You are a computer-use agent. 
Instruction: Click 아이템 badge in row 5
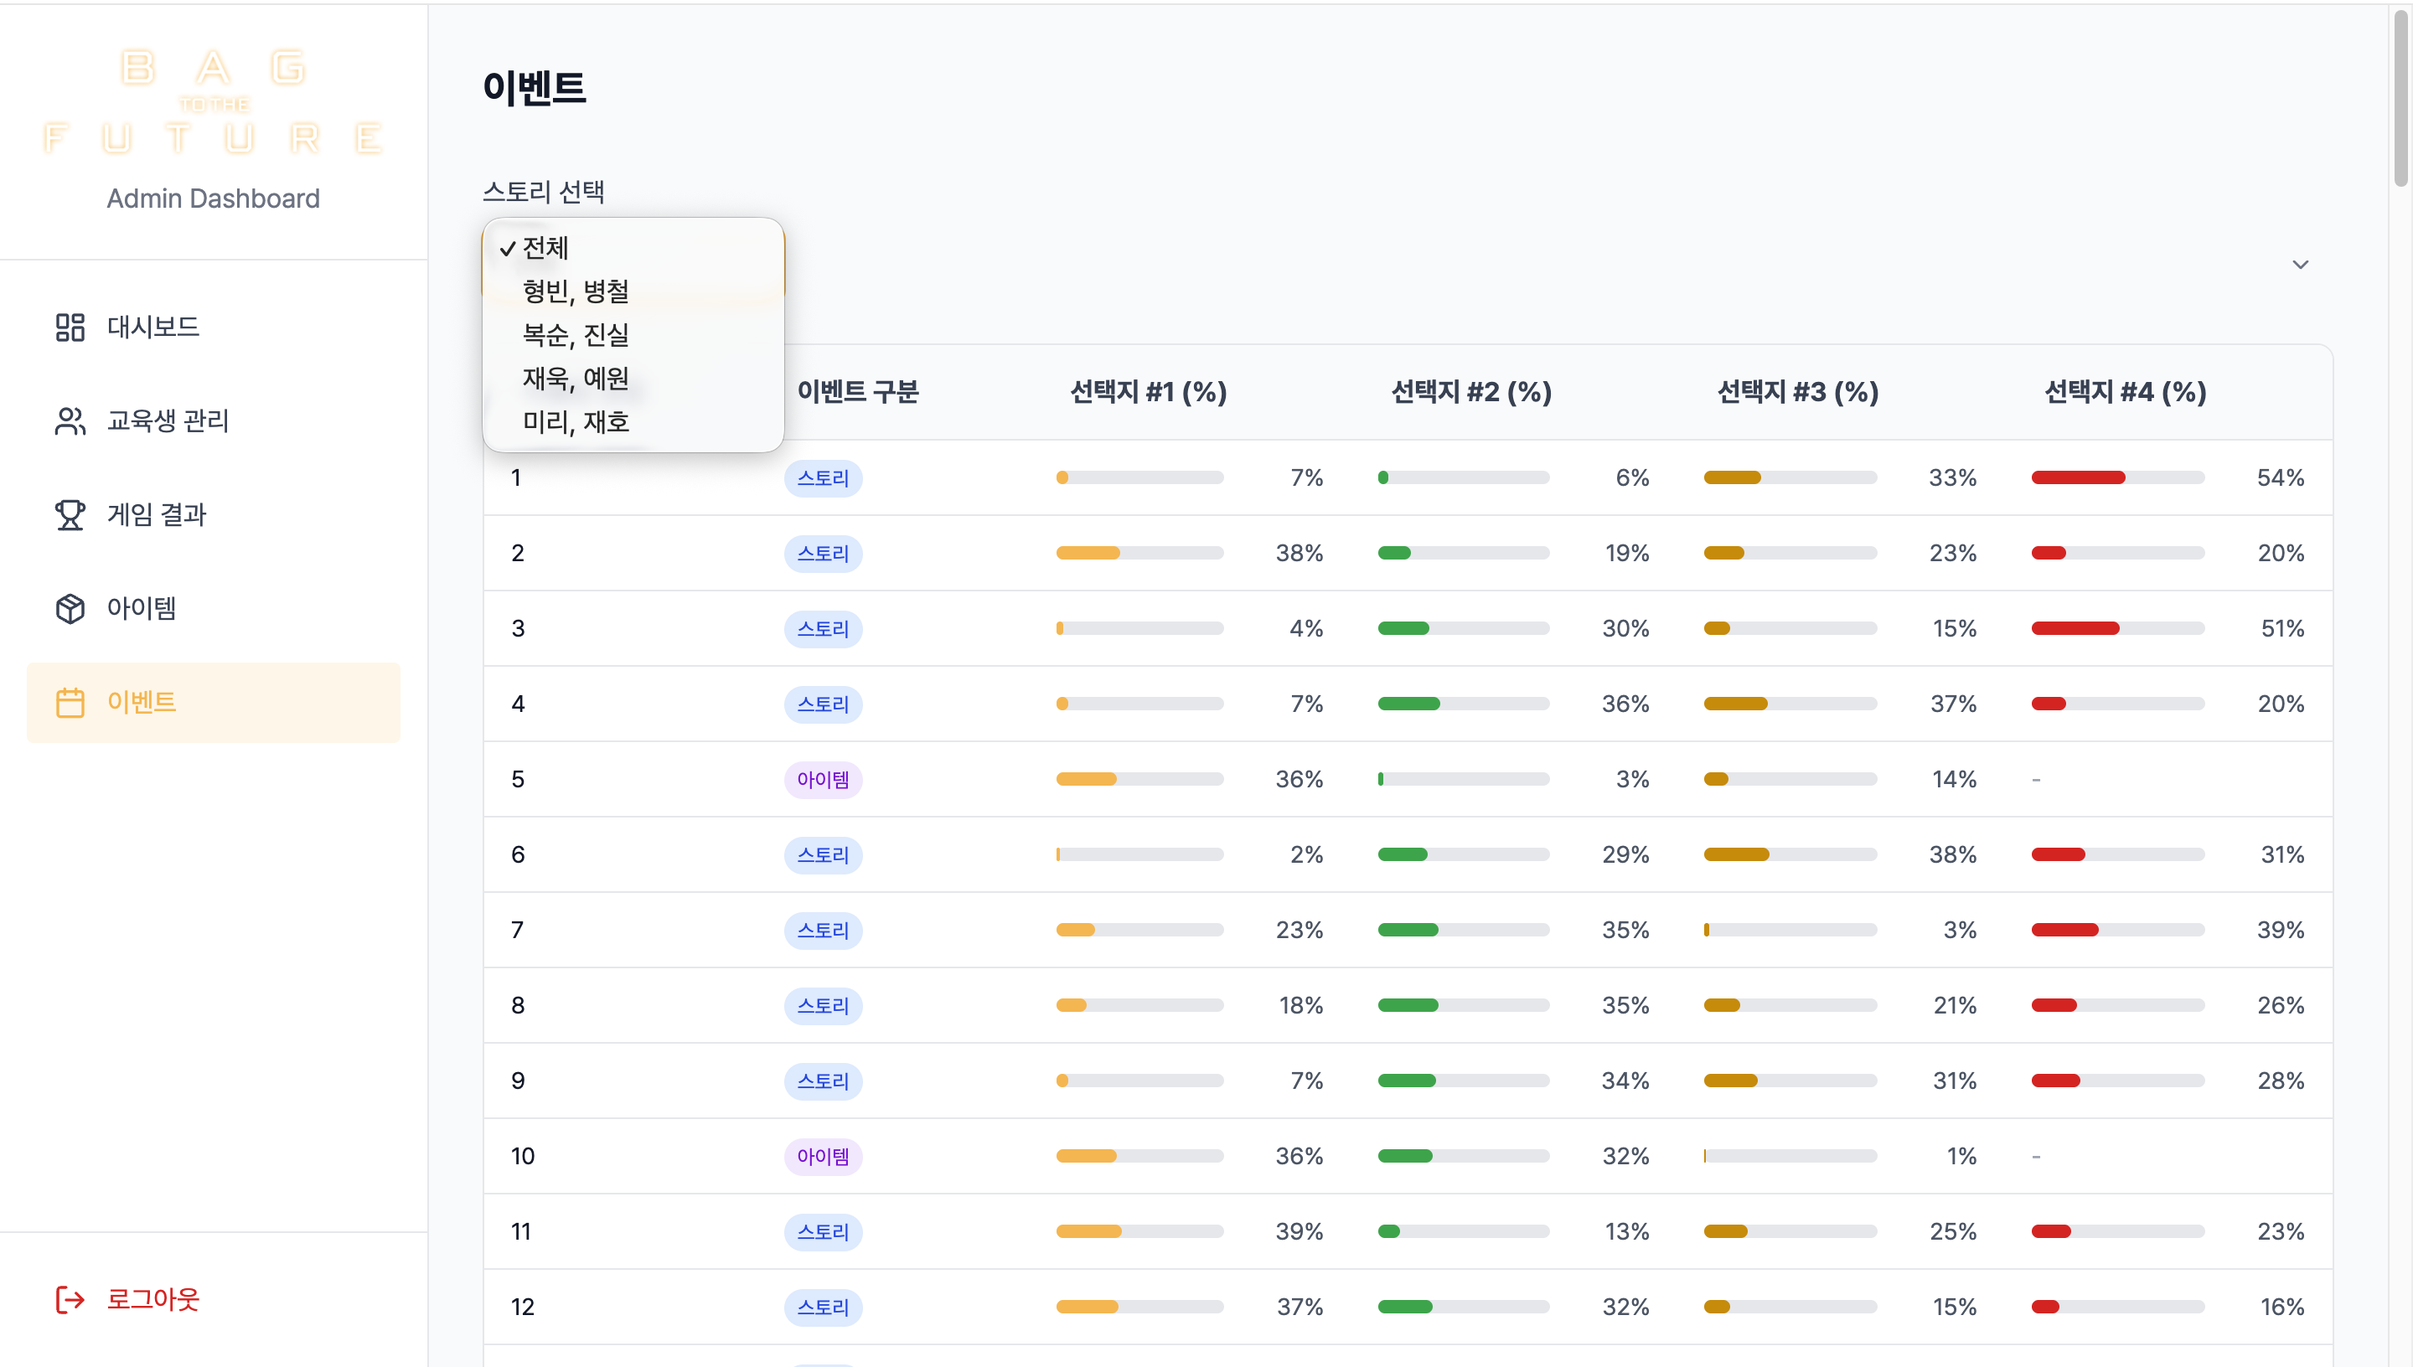(823, 779)
